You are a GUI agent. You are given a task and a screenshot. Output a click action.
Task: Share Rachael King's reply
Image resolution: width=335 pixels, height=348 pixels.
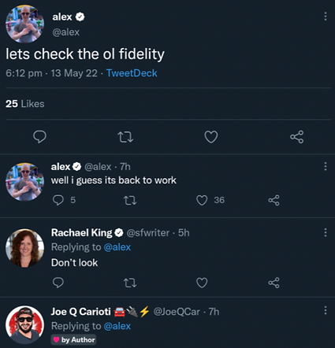(x=274, y=283)
